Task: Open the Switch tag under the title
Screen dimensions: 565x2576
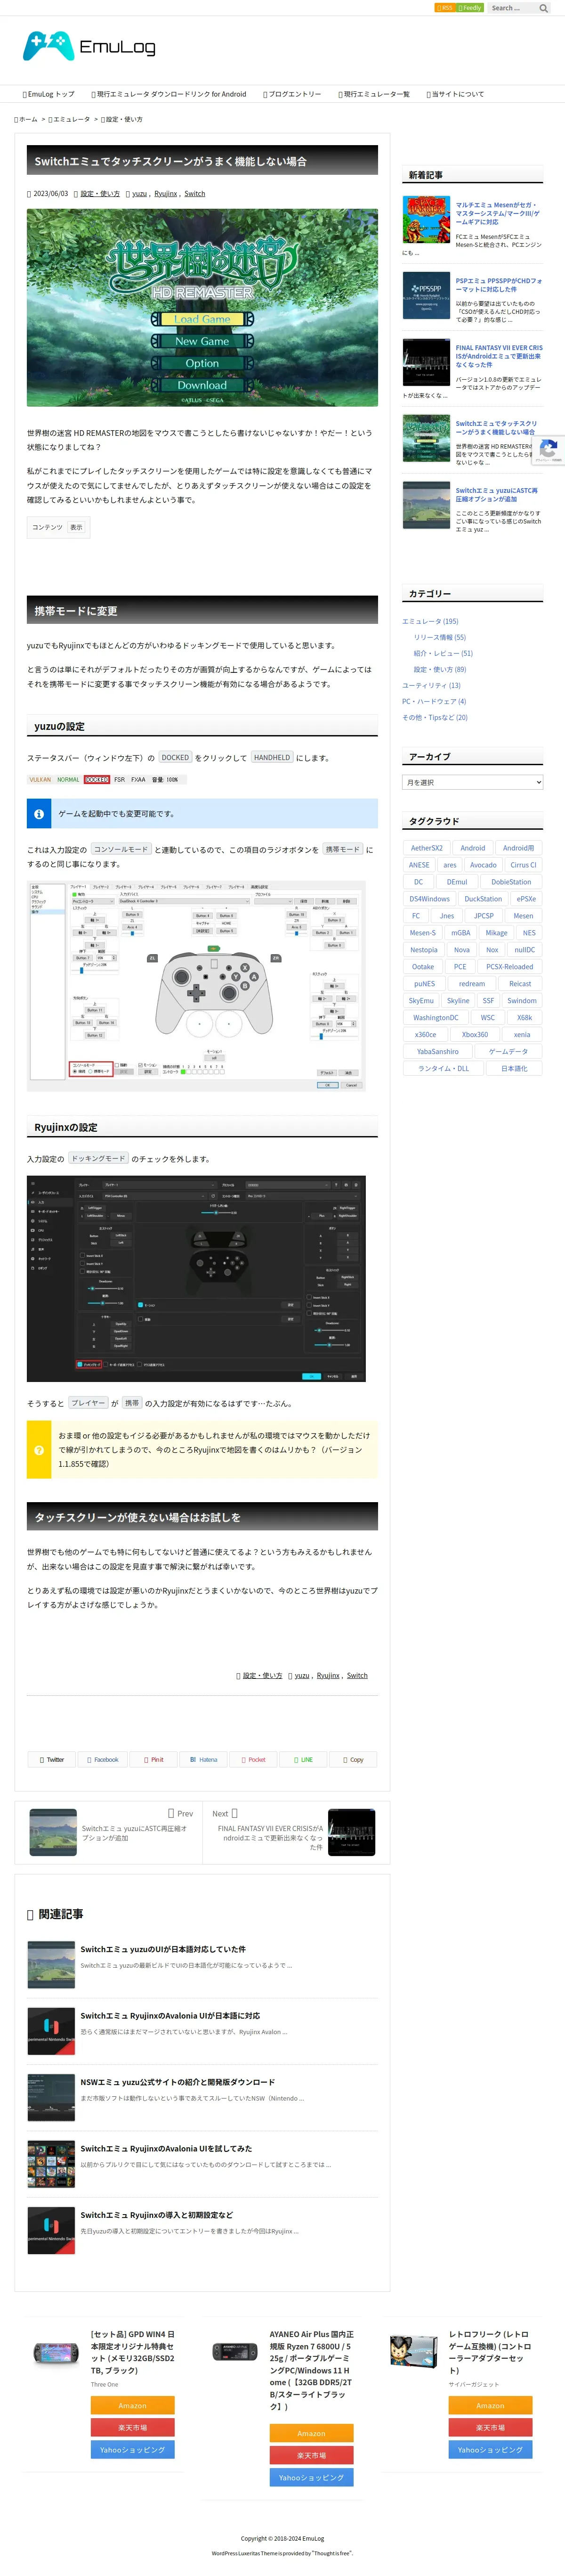Action: click(x=195, y=194)
